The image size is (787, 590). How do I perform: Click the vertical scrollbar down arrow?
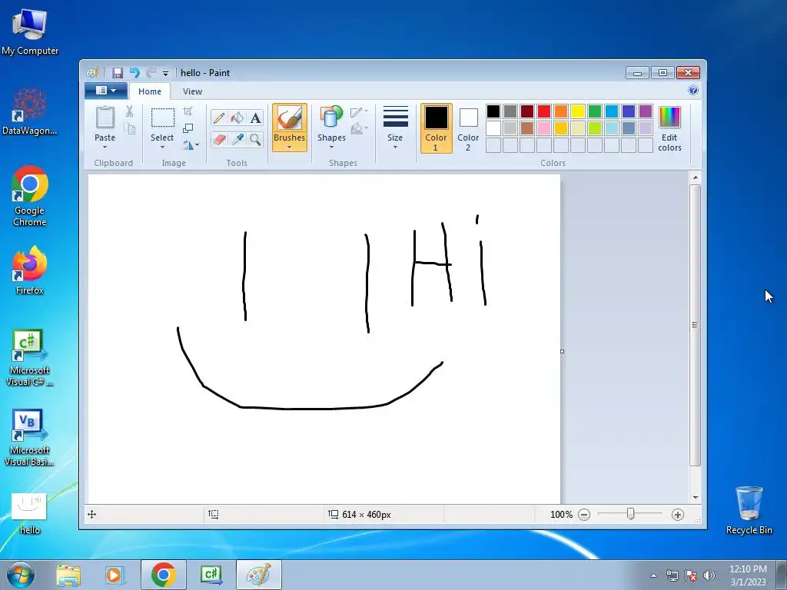coord(695,497)
